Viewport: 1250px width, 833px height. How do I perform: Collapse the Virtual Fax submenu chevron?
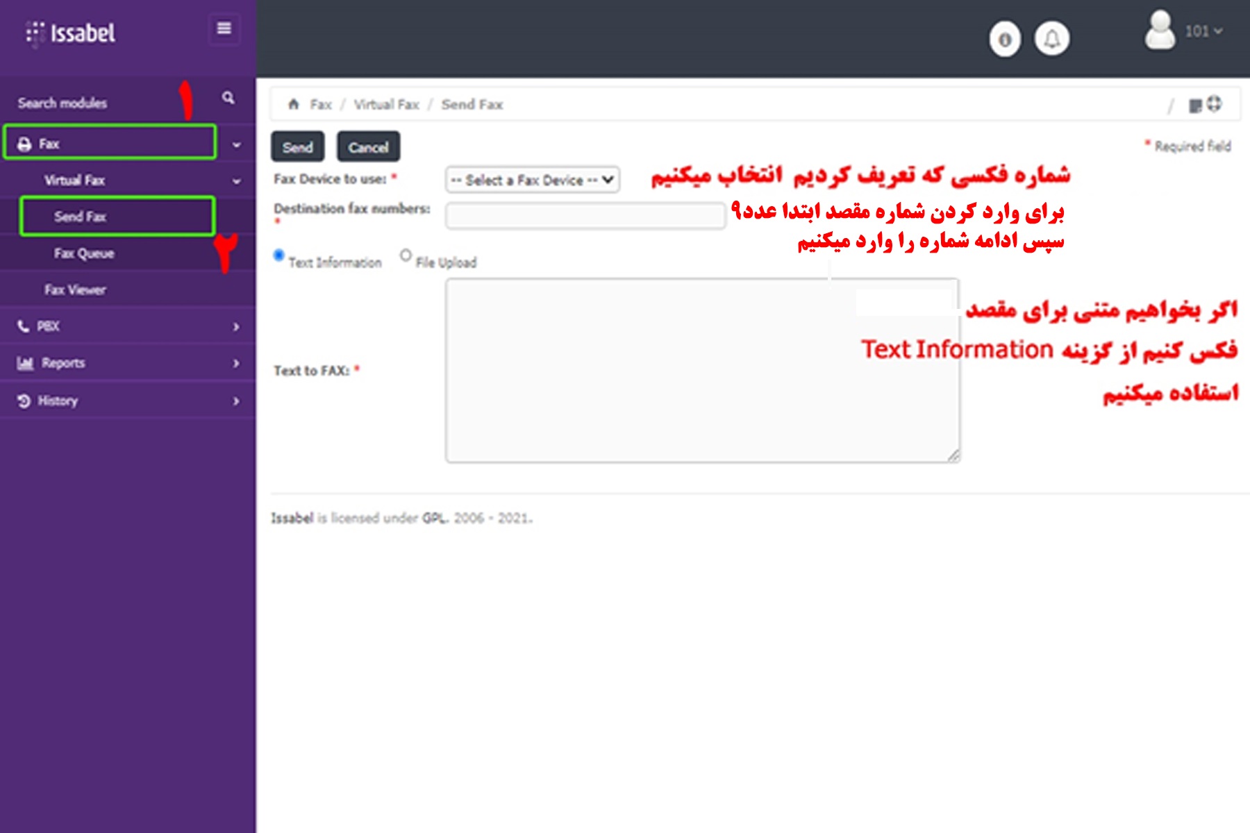pos(236,181)
